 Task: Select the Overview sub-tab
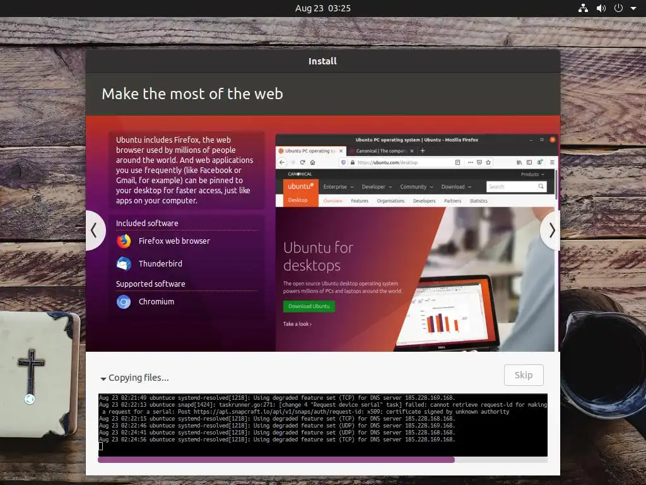point(332,201)
